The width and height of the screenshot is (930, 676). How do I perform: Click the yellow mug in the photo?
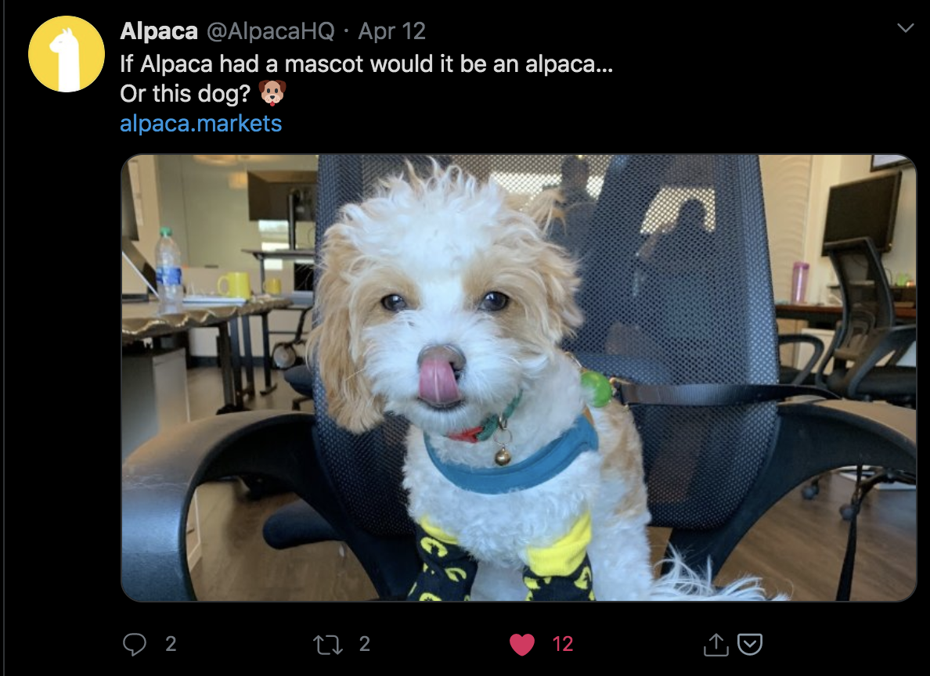234,286
